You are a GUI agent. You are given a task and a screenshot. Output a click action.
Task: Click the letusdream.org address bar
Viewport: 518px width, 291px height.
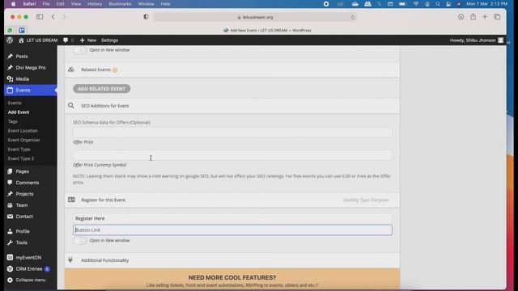[x=255, y=17]
